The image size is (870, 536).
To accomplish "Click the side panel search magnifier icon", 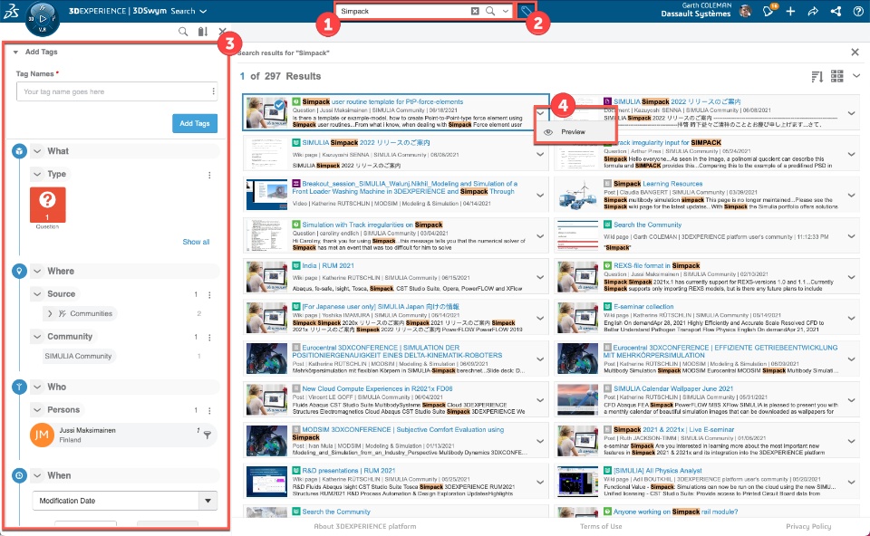I will pyautogui.click(x=183, y=32).
